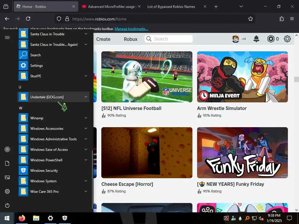Launch Windows Security from app list
The image size is (299, 224).
click(54, 170)
